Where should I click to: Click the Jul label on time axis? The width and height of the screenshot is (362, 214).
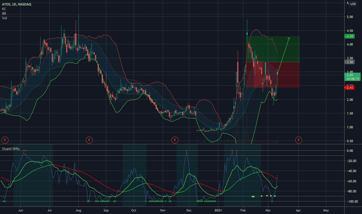(49, 210)
